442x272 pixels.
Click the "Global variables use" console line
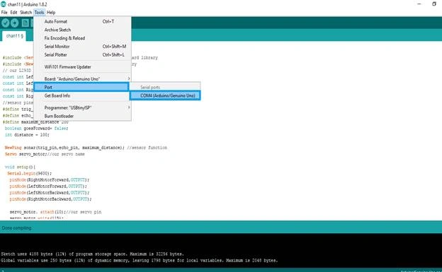click(x=140, y=260)
